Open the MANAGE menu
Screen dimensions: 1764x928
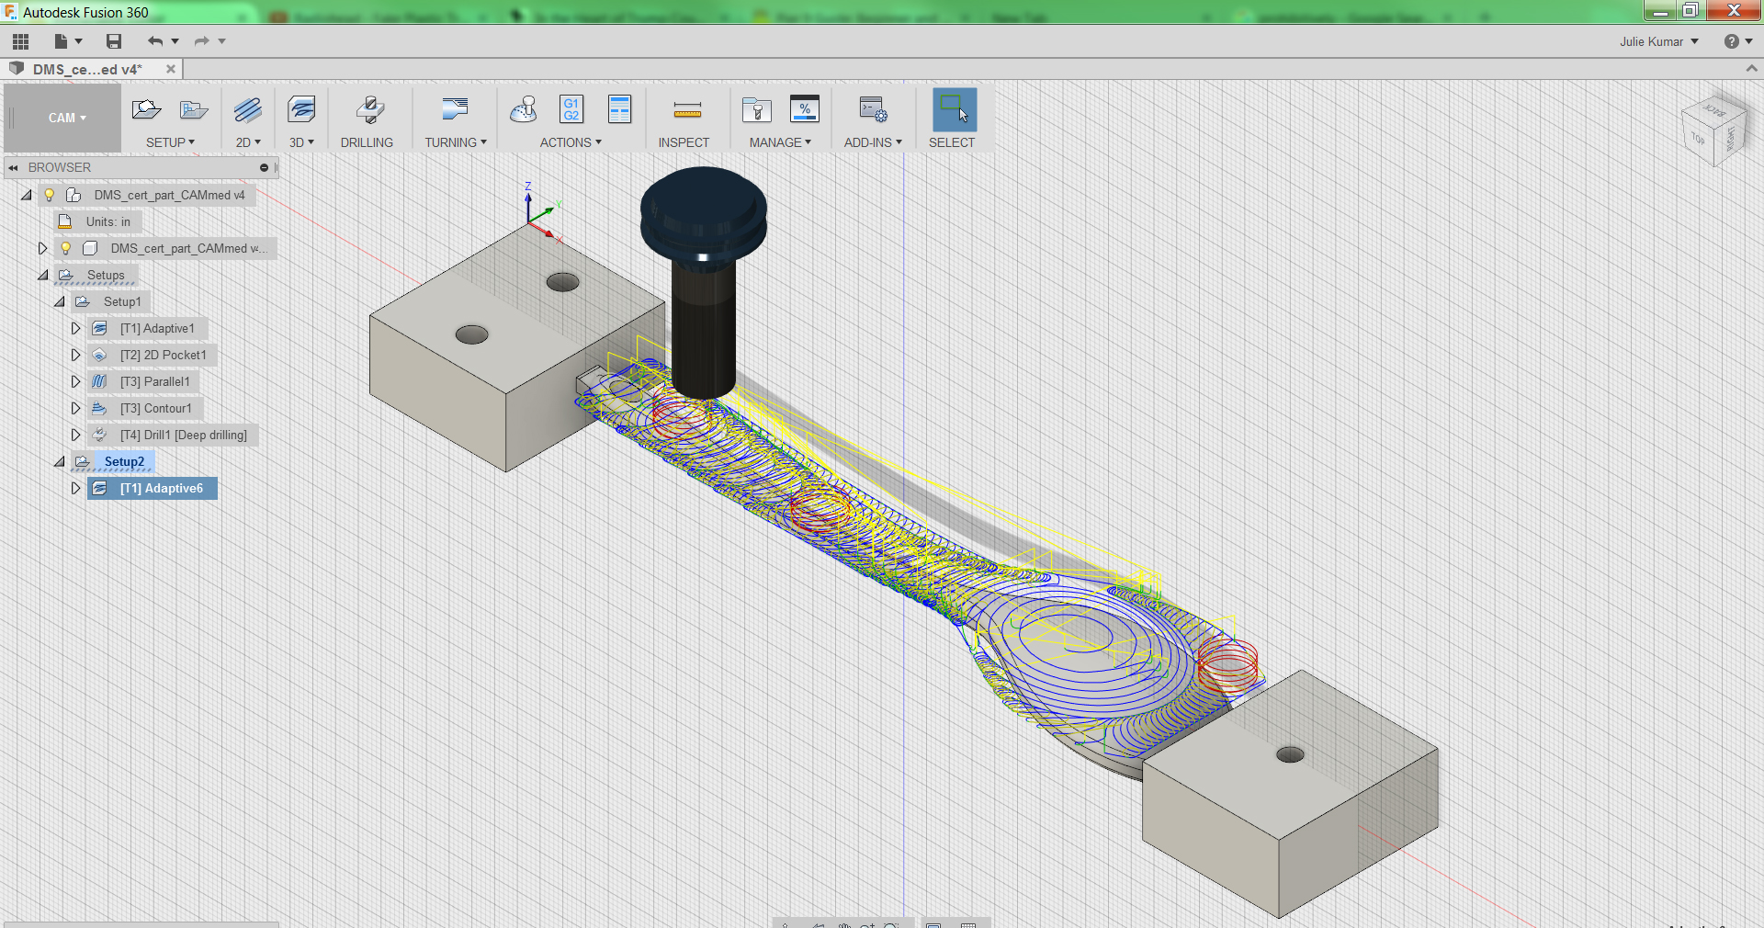coord(780,142)
